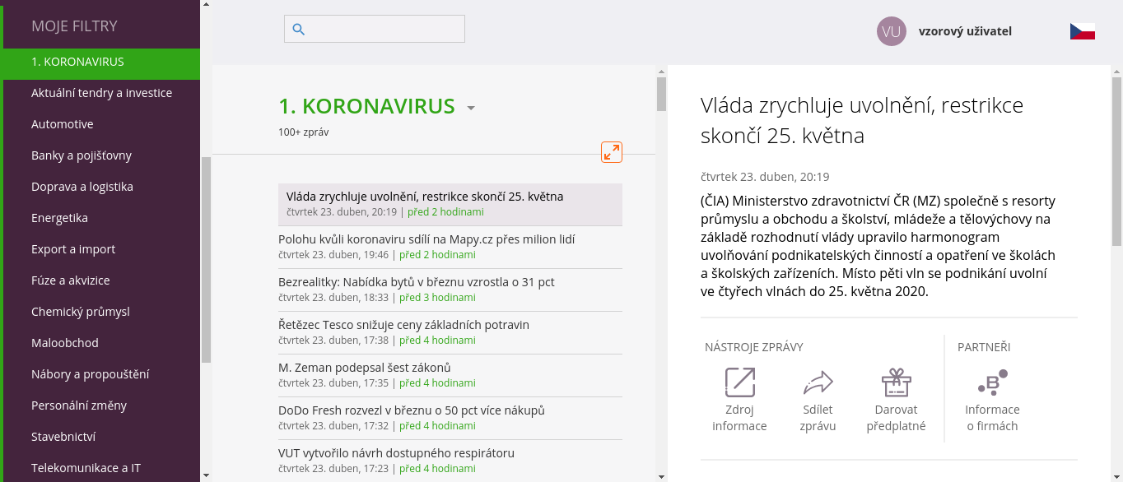The image size is (1123, 482).
Task: Expand the 1. KORONAVIRUS heading dropdown arrow
Action: pyautogui.click(x=471, y=108)
